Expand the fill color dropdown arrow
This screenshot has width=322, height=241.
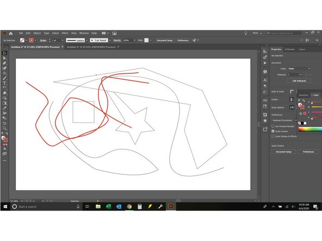tap(26, 40)
